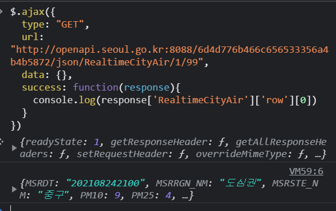Screen dimensions: 336x211
Task: Click the openapi.seoul.go.kr URL string
Action: point(169,56)
